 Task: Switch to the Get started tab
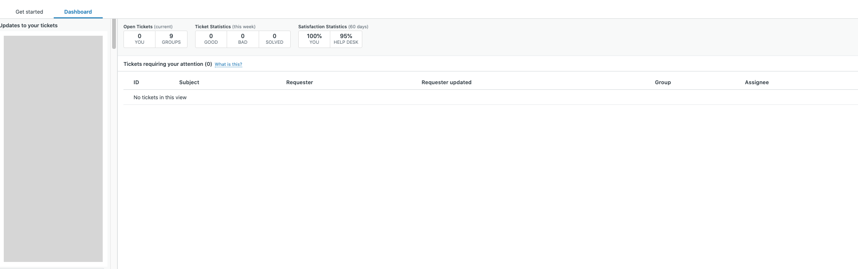[29, 12]
